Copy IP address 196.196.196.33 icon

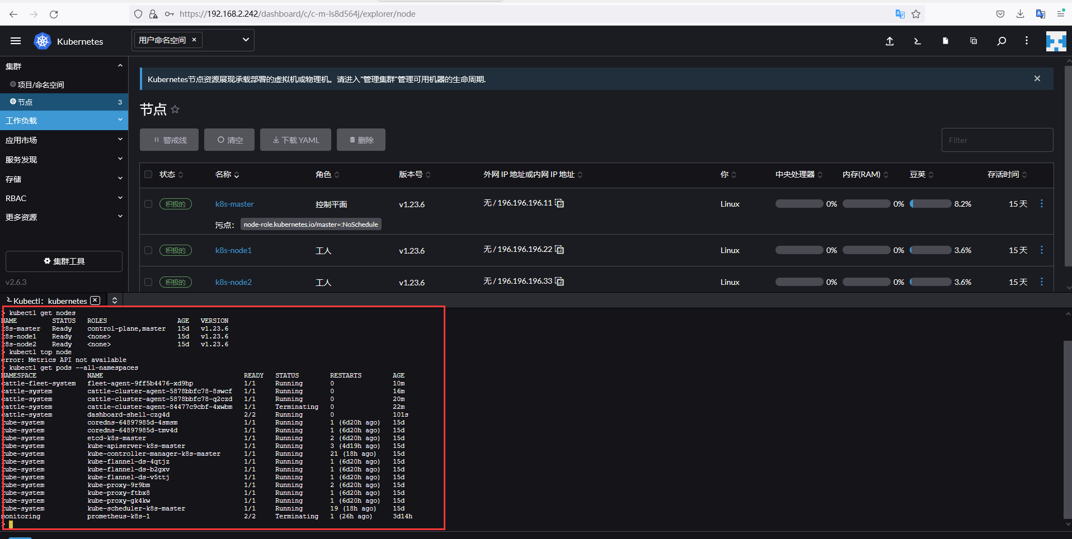click(x=559, y=282)
